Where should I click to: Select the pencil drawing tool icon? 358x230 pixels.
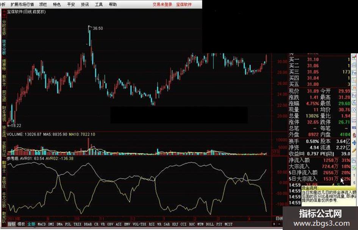[354, 151]
